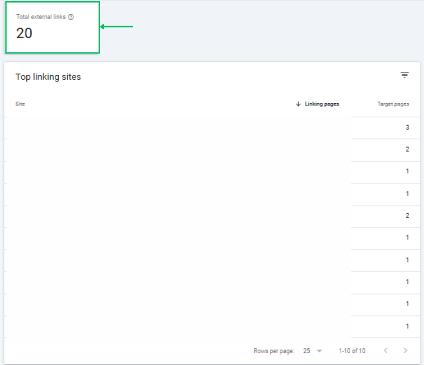The image size is (424, 365).
Task: Click the 1-10 of 10 pagination text
Action: coord(352,351)
